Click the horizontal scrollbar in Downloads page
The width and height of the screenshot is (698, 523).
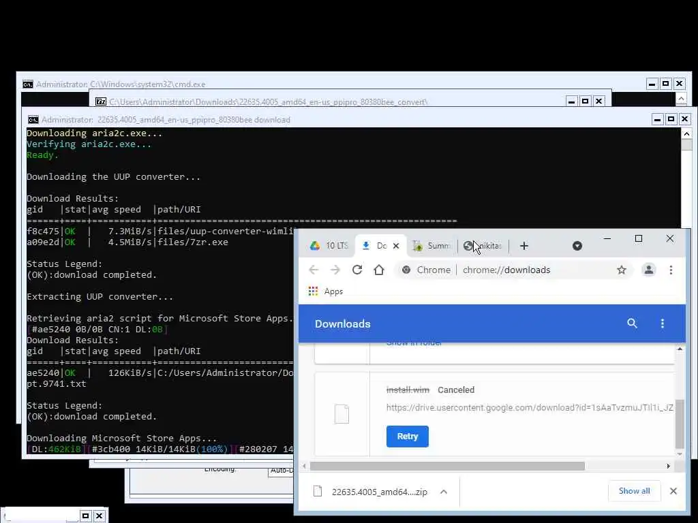(x=447, y=466)
